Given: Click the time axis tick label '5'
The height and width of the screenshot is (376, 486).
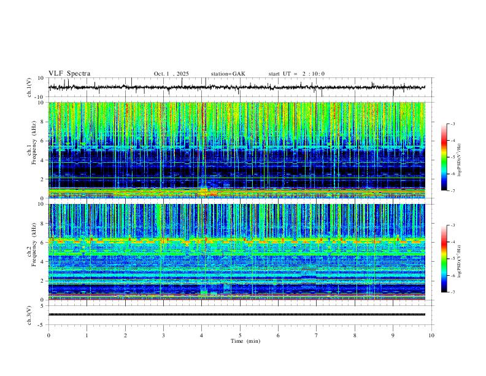Looking at the screenshot, I should [x=240, y=335].
